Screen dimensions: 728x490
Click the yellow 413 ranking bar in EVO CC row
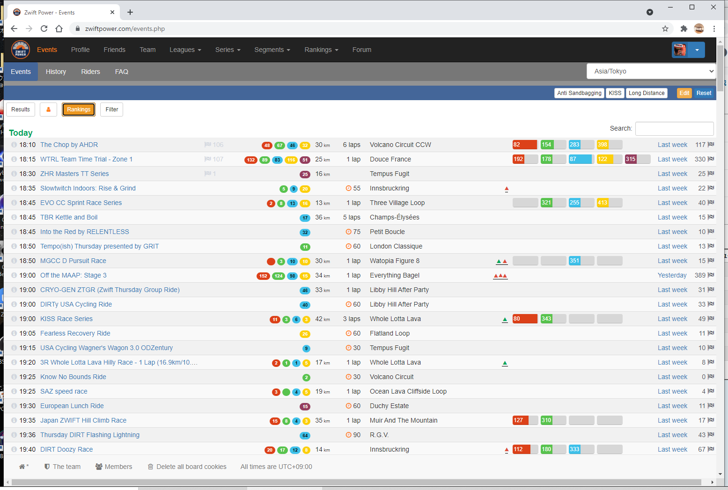coord(610,203)
